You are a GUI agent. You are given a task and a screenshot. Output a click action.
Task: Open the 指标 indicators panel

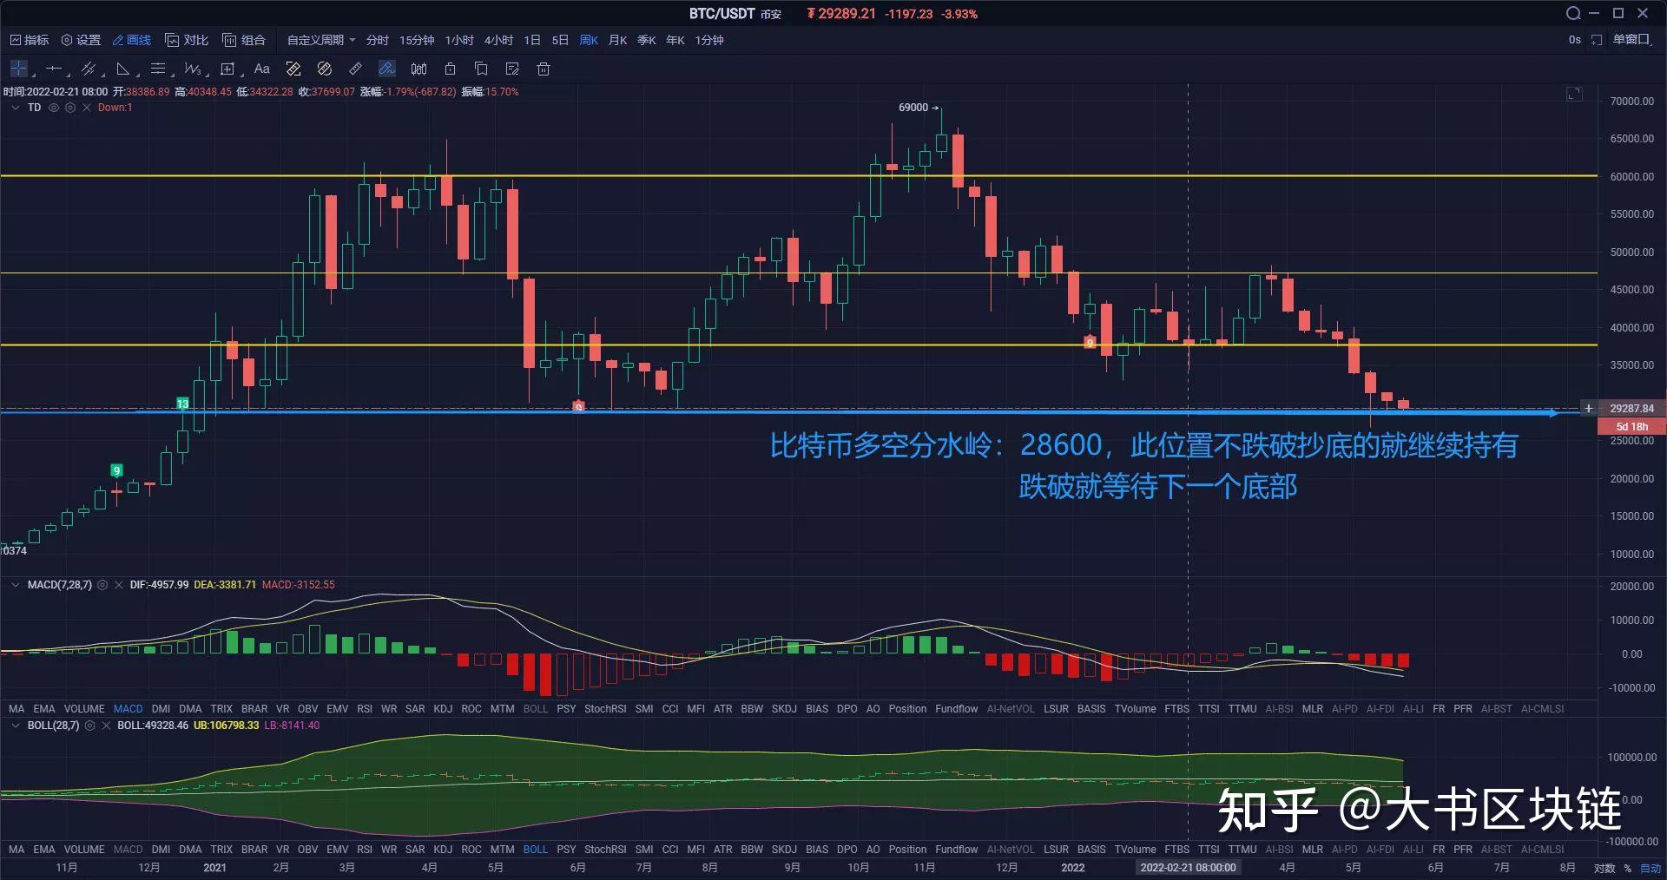point(27,40)
